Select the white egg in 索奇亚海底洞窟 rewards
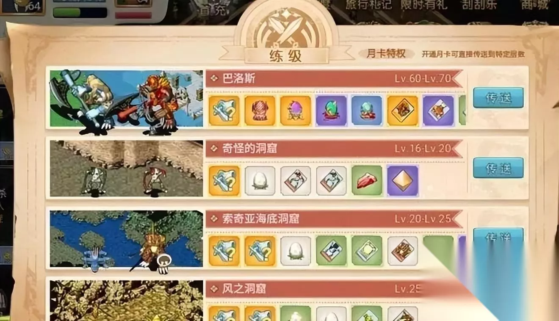This screenshot has width=559, height=321. coord(296,251)
